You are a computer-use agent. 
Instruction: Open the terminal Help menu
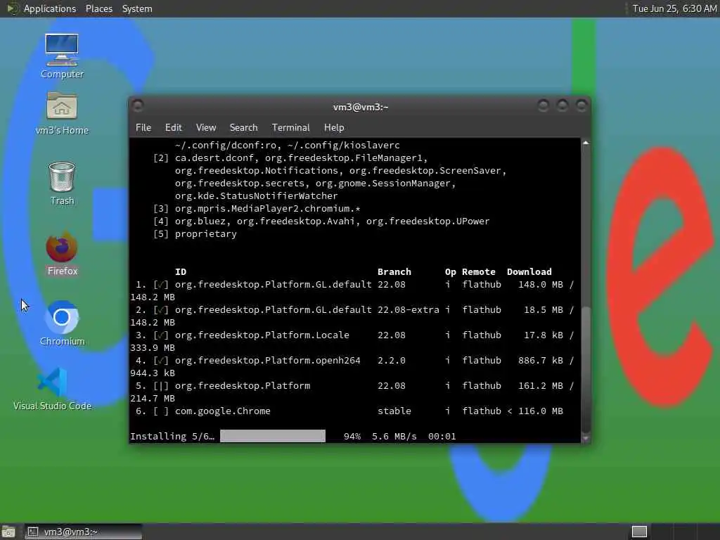point(334,128)
